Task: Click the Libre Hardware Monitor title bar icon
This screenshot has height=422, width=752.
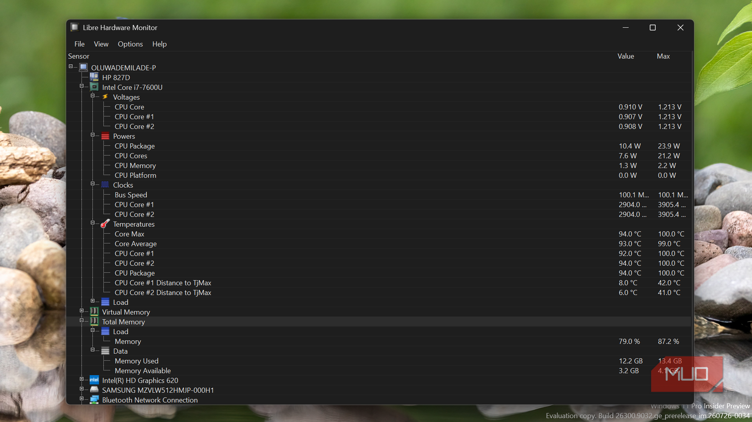Action: click(x=75, y=27)
